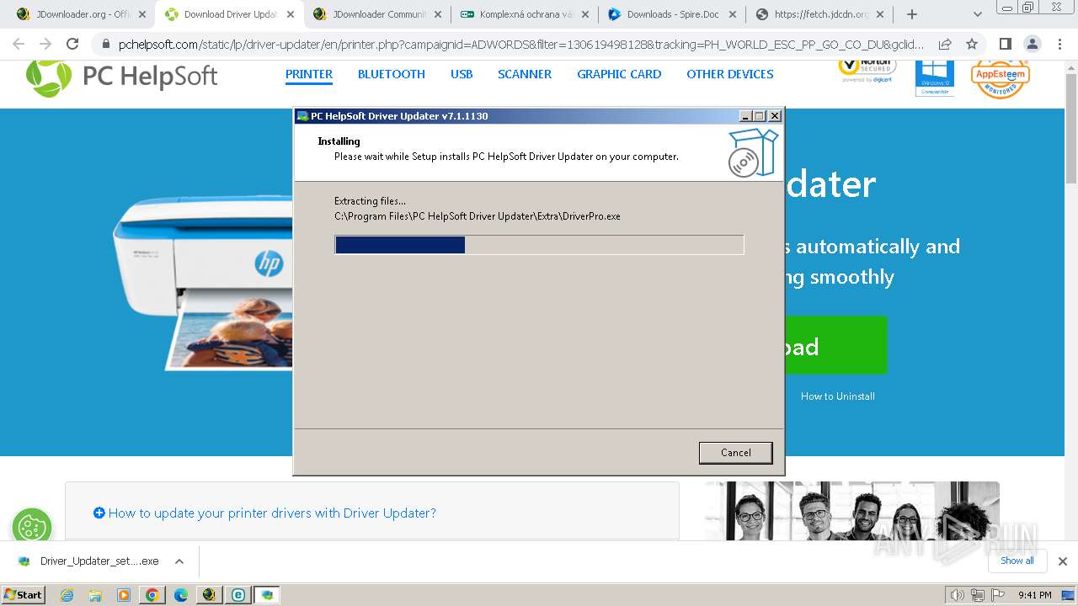Click the address bar lock icon
The height and width of the screenshot is (606, 1078).
(x=105, y=45)
